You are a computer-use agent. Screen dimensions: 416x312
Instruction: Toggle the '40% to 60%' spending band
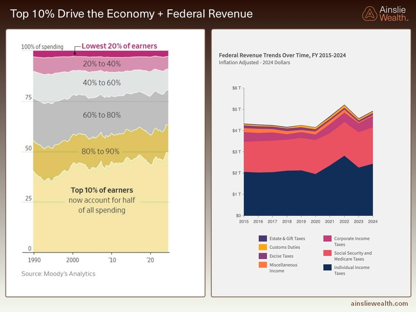tap(101, 83)
